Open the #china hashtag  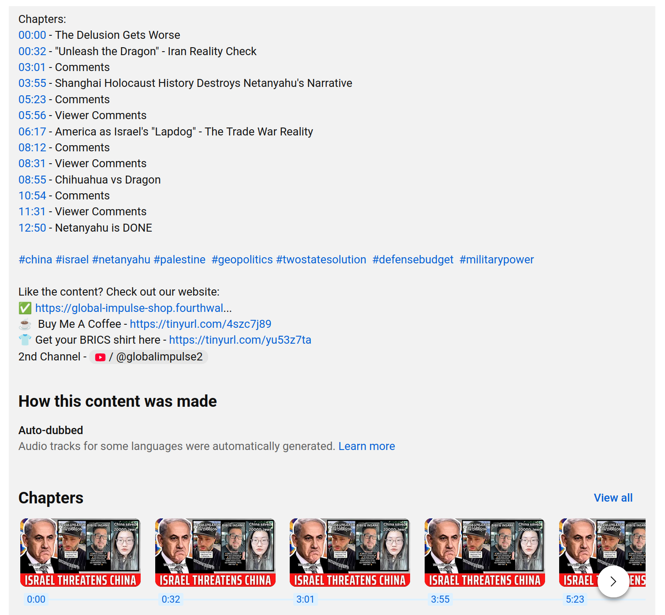(35, 260)
